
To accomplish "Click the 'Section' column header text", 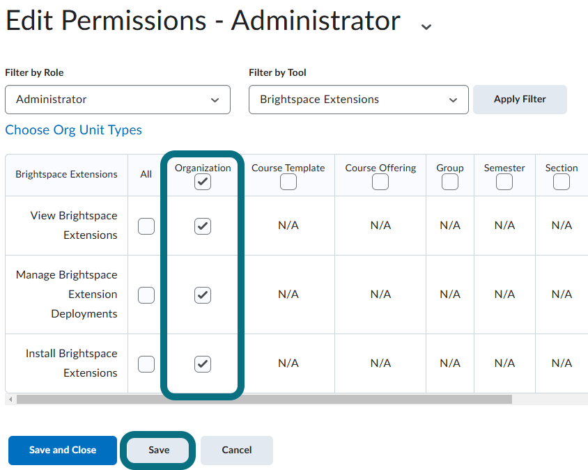I will pyautogui.click(x=562, y=168).
